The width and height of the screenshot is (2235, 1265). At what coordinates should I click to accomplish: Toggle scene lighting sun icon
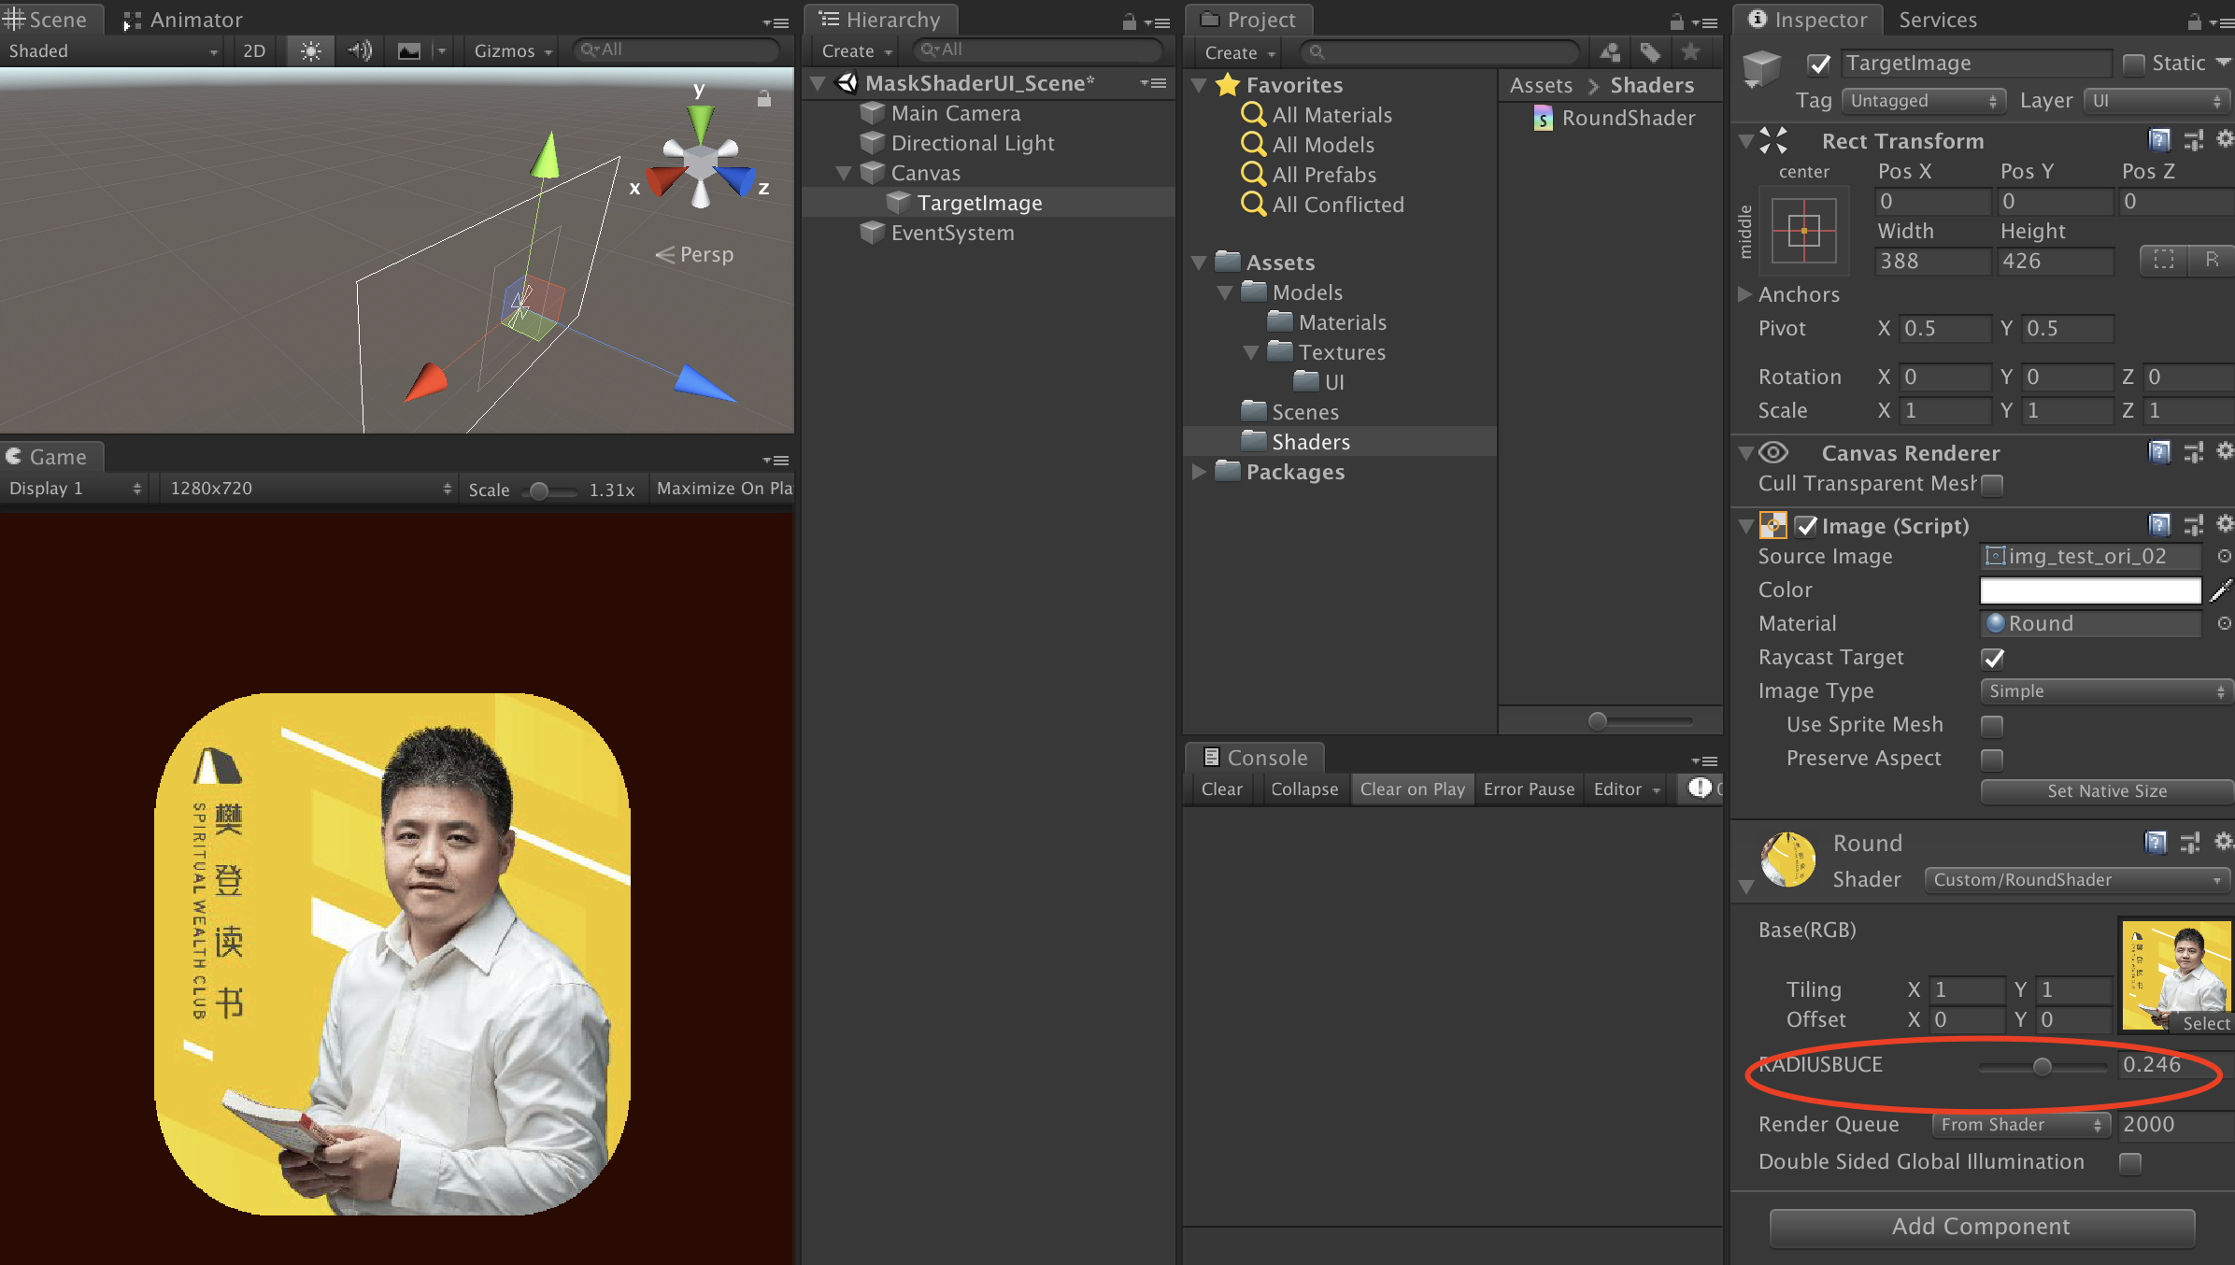coord(310,50)
